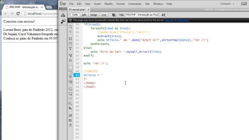Switch to Code view

(75, 15)
